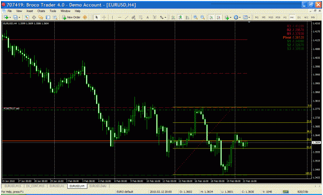Switch to the EURUSD,Daily chart tab
323x195 pixels.
98,186
